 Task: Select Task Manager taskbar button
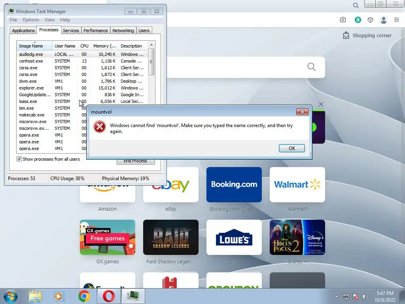[133, 296]
